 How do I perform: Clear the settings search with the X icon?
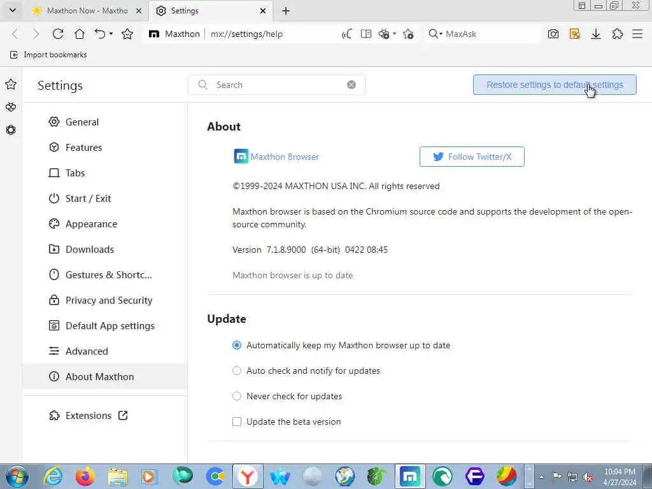click(x=351, y=85)
